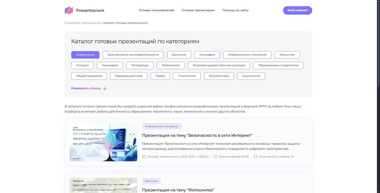Viewport: 380px width, 193px height.
Task: Select the История category chip
Action: coord(82,65)
